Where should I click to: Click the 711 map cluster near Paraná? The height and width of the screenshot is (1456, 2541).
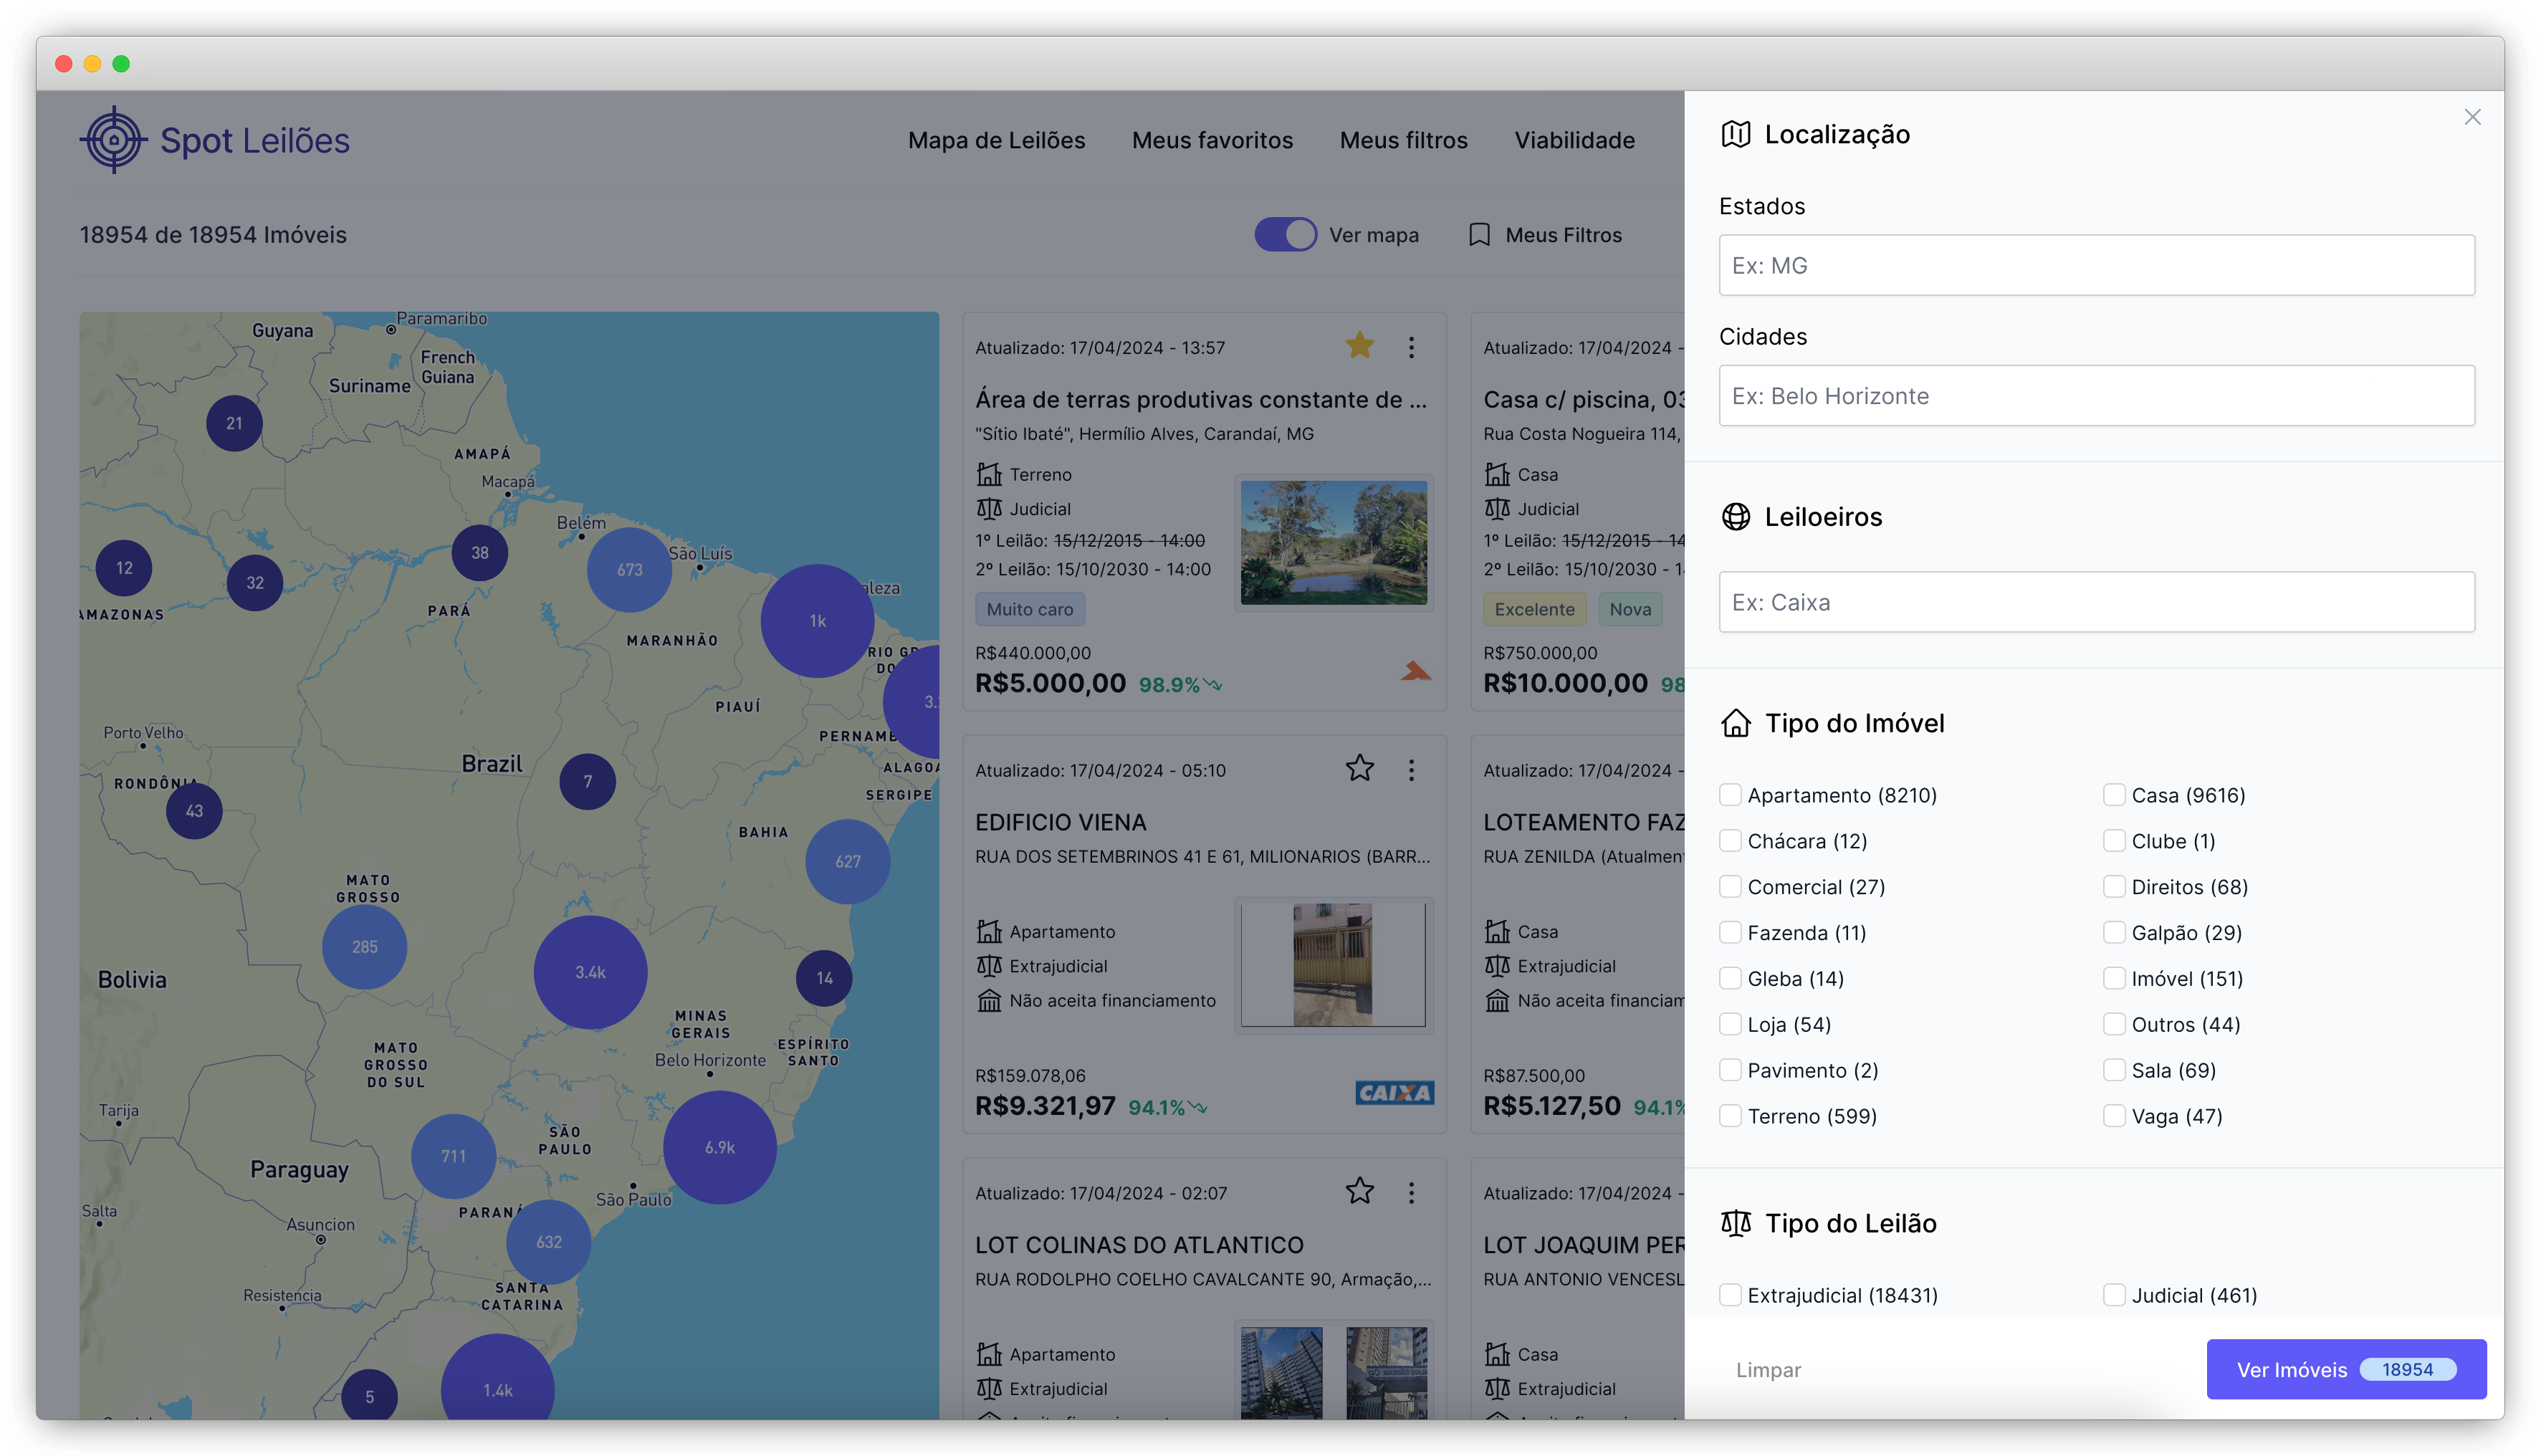453,1156
